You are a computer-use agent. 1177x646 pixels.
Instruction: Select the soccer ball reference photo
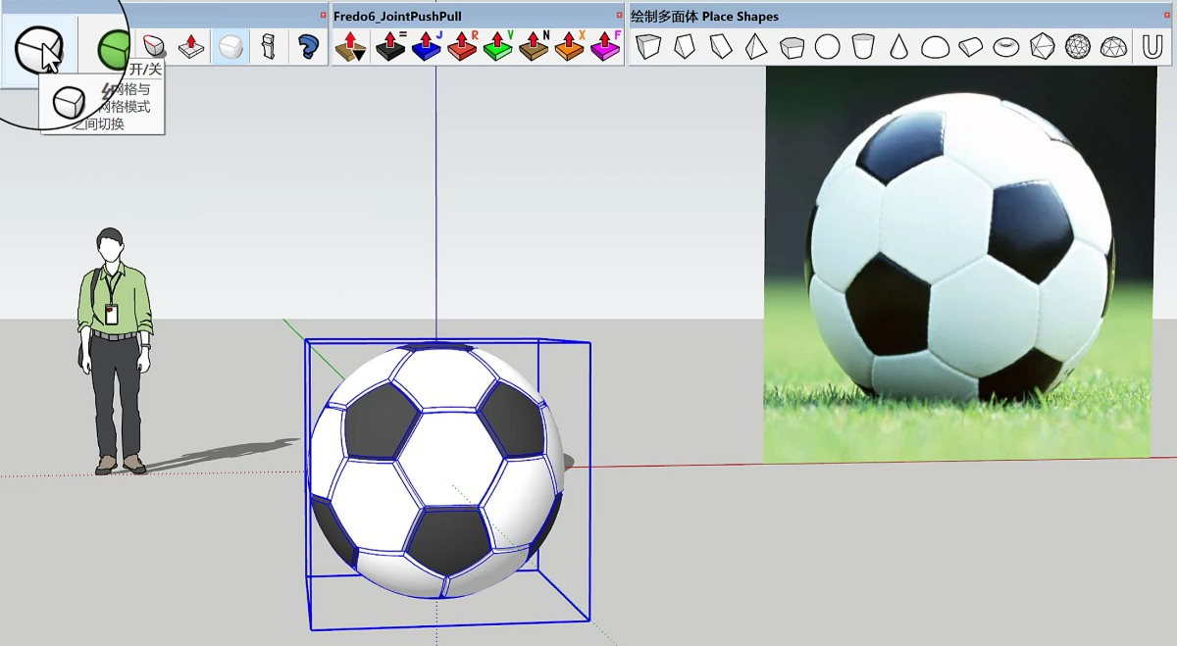pos(960,264)
